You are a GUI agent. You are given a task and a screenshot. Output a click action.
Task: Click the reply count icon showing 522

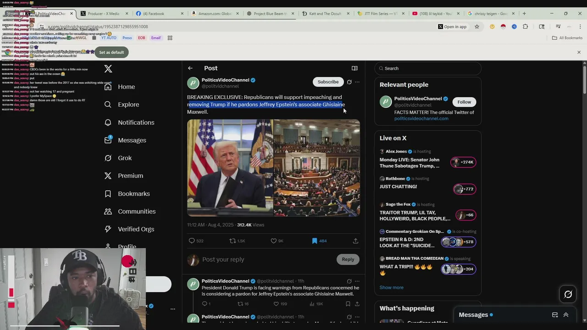pos(196,241)
